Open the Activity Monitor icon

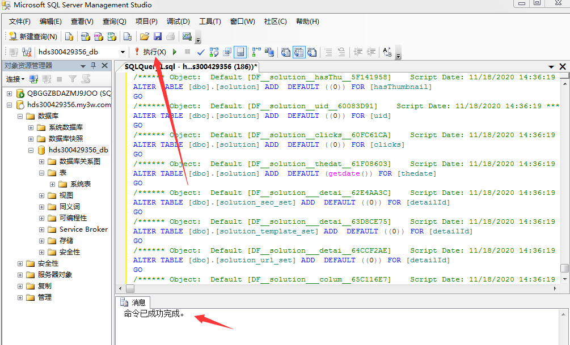187,36
